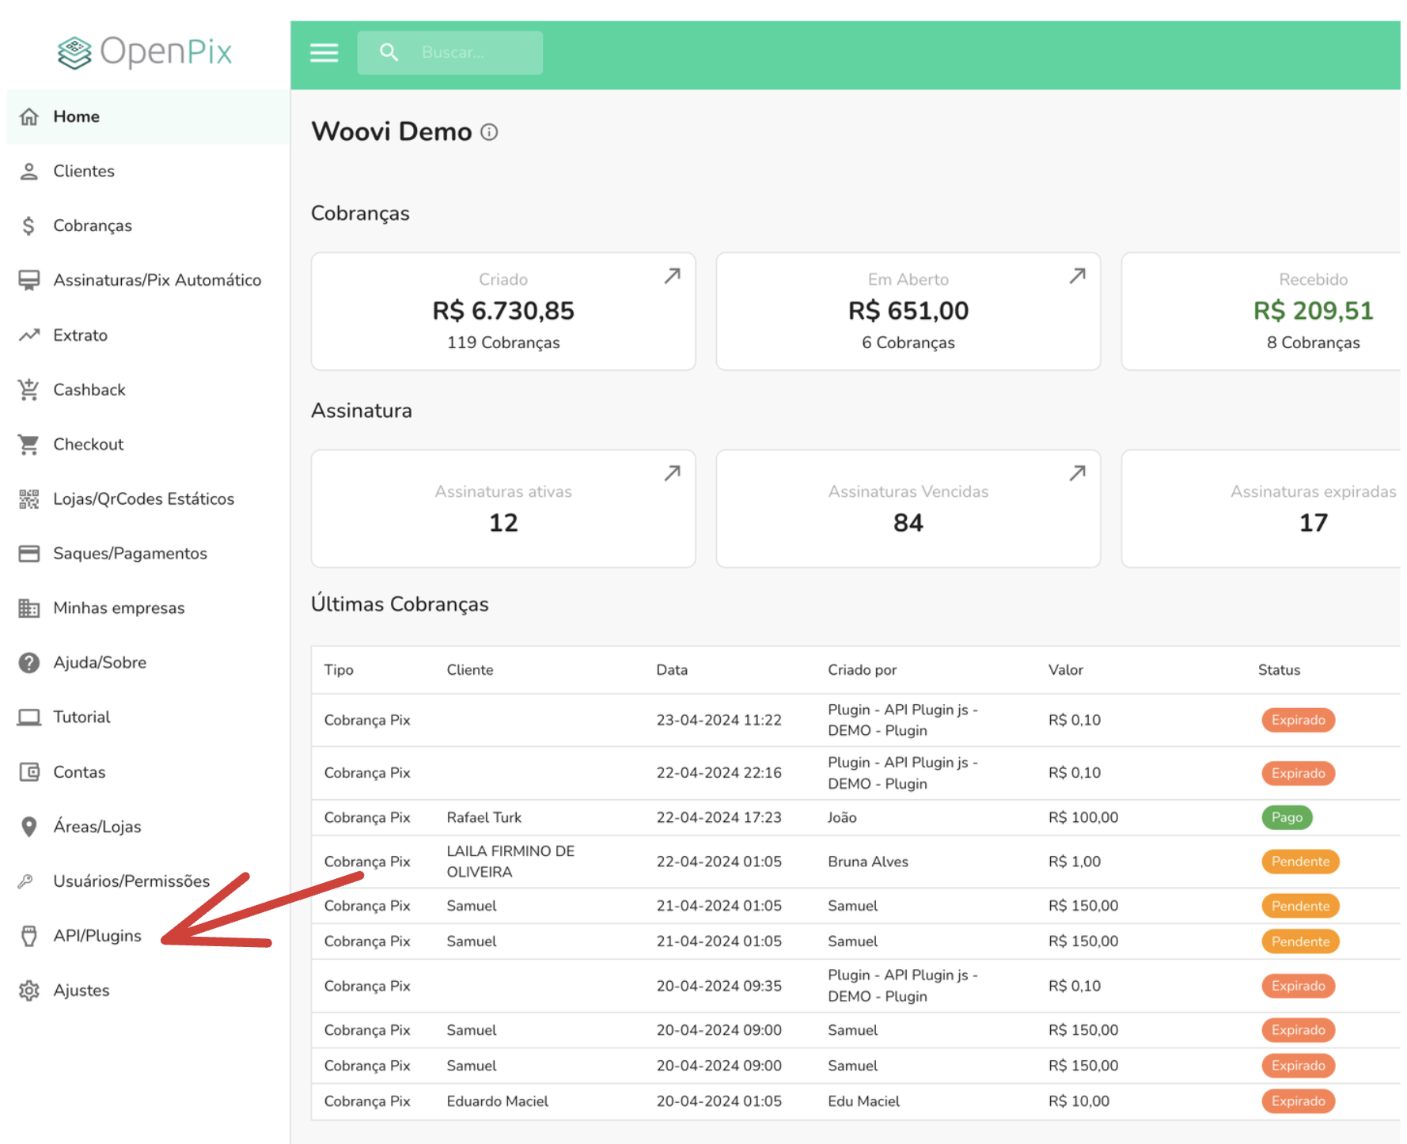Open Assinaturas ativas arrow icon
Screen dimensions: 1407x1144
point(672,473)
